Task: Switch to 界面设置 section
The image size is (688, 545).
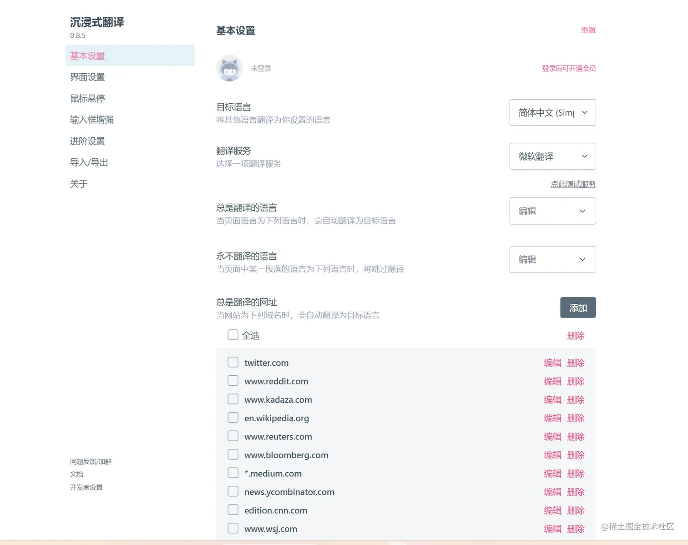Action: coord(87,77)
